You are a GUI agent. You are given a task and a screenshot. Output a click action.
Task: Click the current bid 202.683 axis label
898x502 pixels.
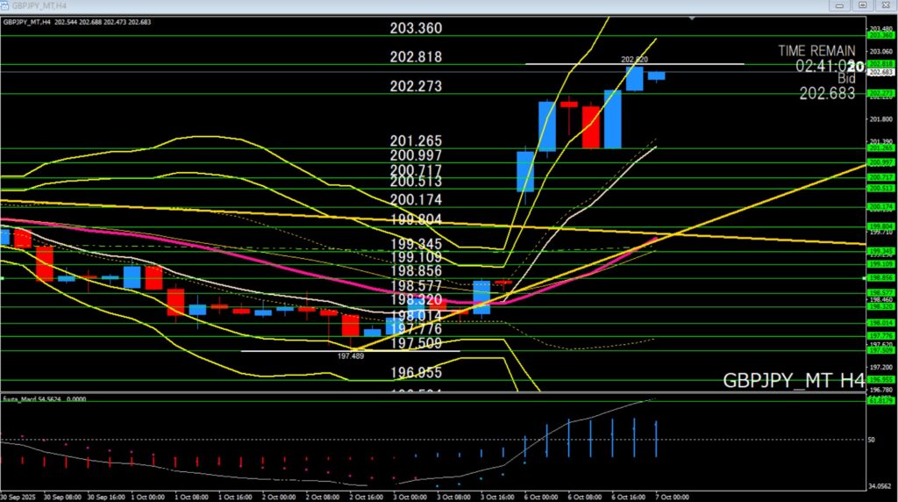880,72
